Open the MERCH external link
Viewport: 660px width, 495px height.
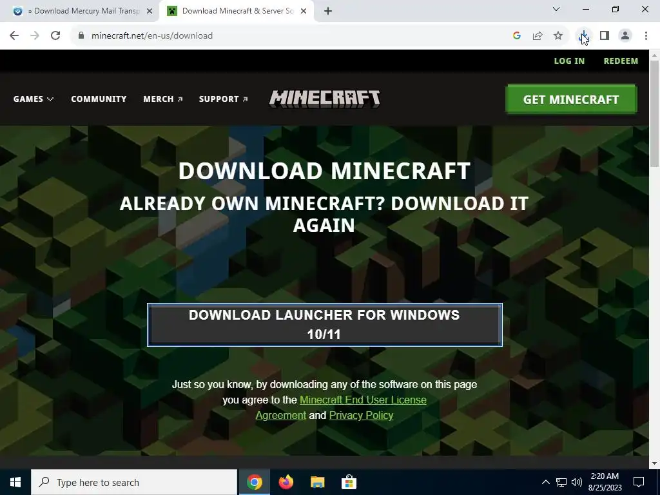[x=163, y=99]
